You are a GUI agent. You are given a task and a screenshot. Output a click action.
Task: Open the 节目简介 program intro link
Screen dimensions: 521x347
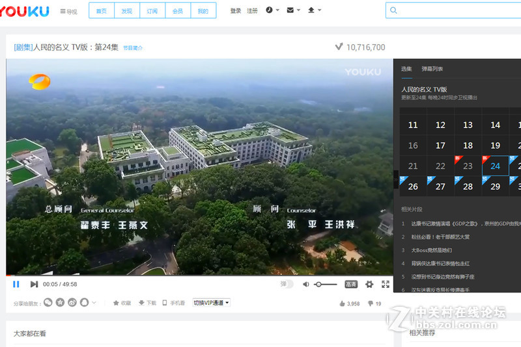point(133,48)
